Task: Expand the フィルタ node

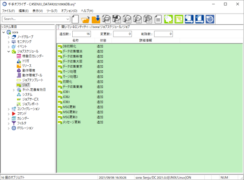Action: click(x=9, y=124)
